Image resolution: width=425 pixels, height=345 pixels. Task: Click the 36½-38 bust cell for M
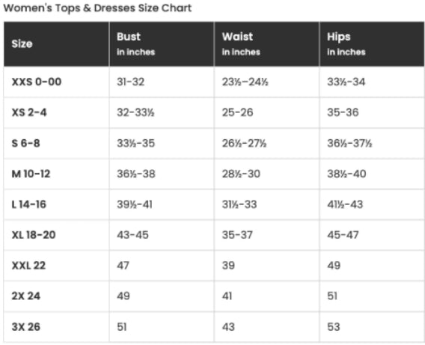point(136,174)
